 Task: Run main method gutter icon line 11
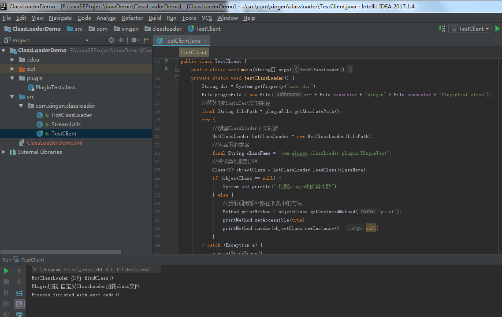tap(167, 69)
